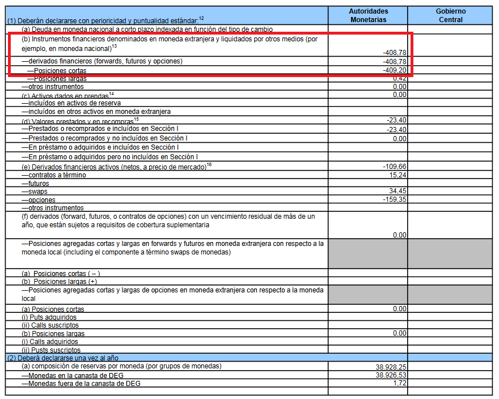Select "—Monedas fuera de la canasta de DEG"
This screenshot has height=399, width=499.
pos(81,383)
